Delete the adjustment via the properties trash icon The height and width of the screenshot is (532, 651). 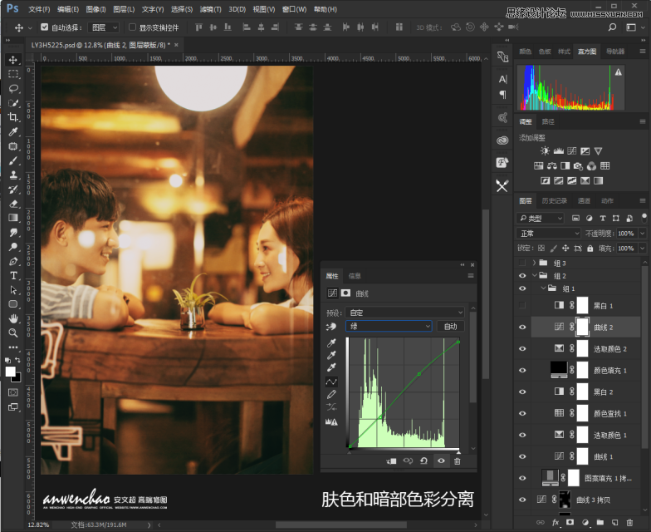tap(457, 461)
